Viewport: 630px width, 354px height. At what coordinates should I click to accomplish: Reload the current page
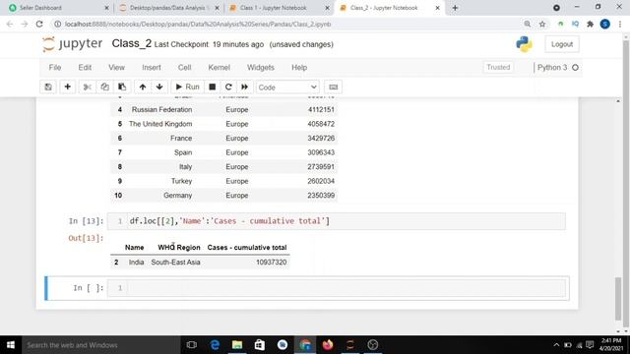39,24
